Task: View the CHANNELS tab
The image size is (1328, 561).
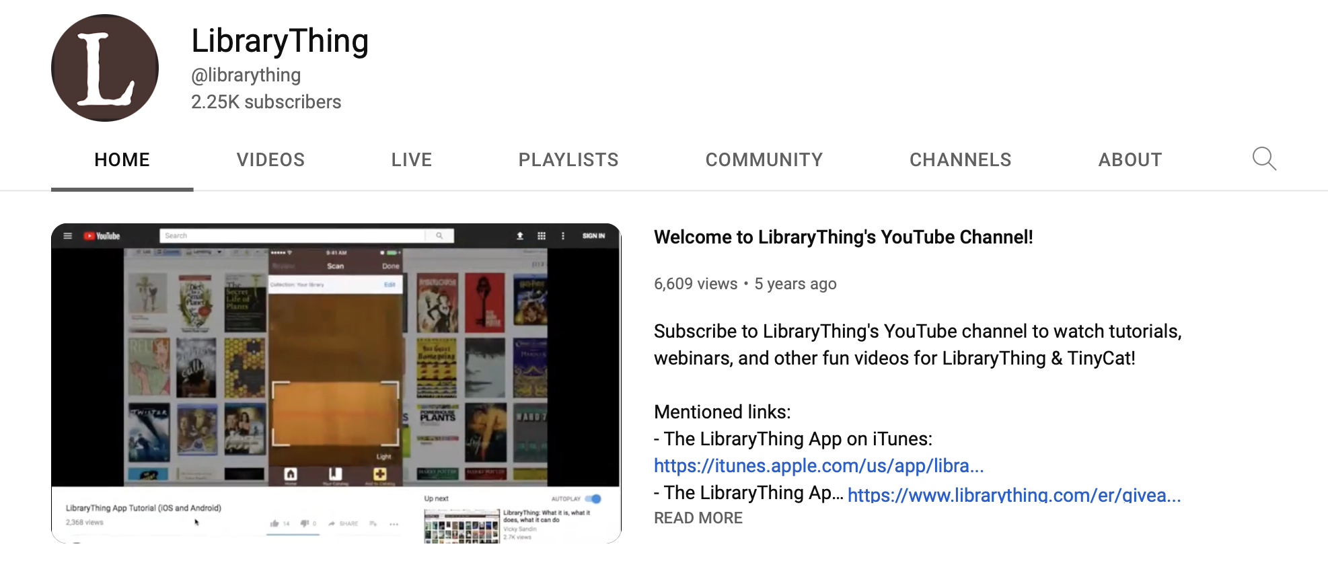Action: coord(961,160)
